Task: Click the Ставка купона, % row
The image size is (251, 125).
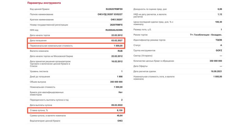Action: pyautogui.click(x=76, y=110)
